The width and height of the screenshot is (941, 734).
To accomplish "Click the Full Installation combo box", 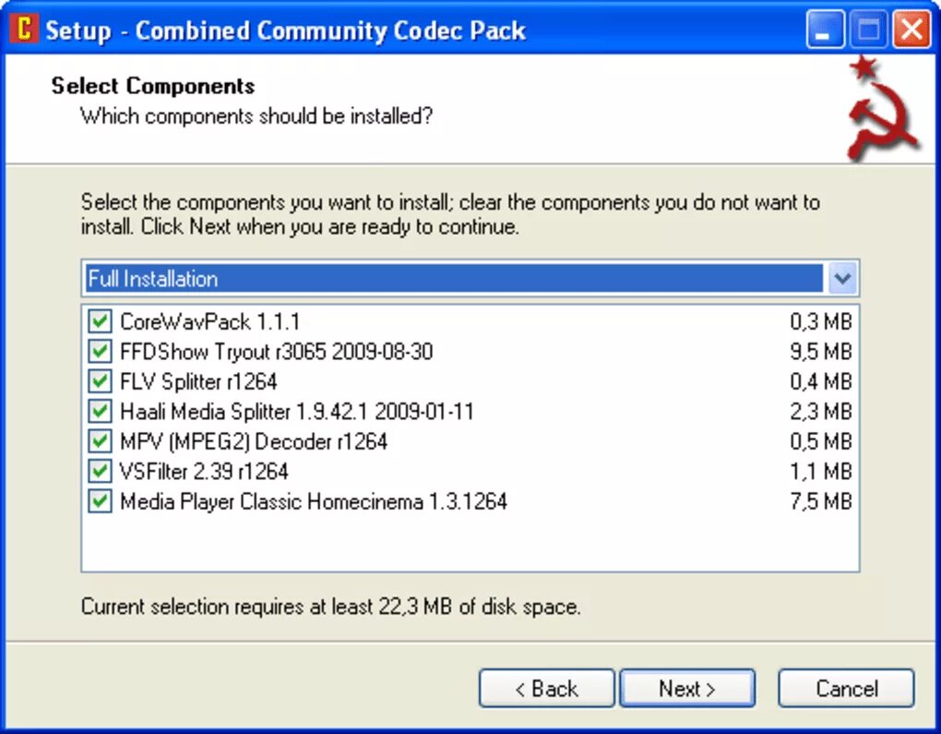I will tap(454, 278).
